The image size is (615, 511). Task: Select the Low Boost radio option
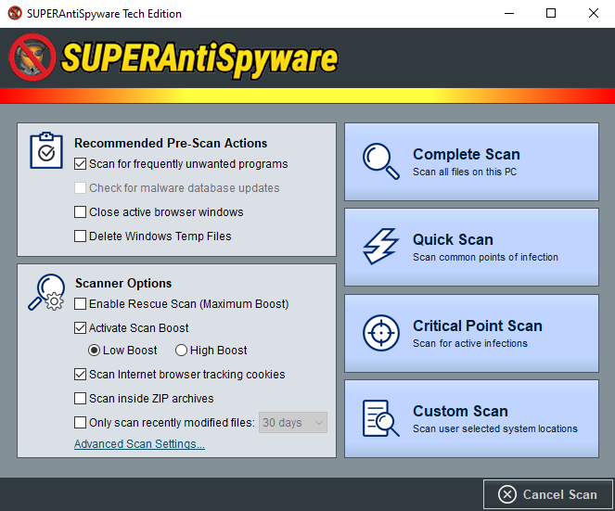[94, 351]
